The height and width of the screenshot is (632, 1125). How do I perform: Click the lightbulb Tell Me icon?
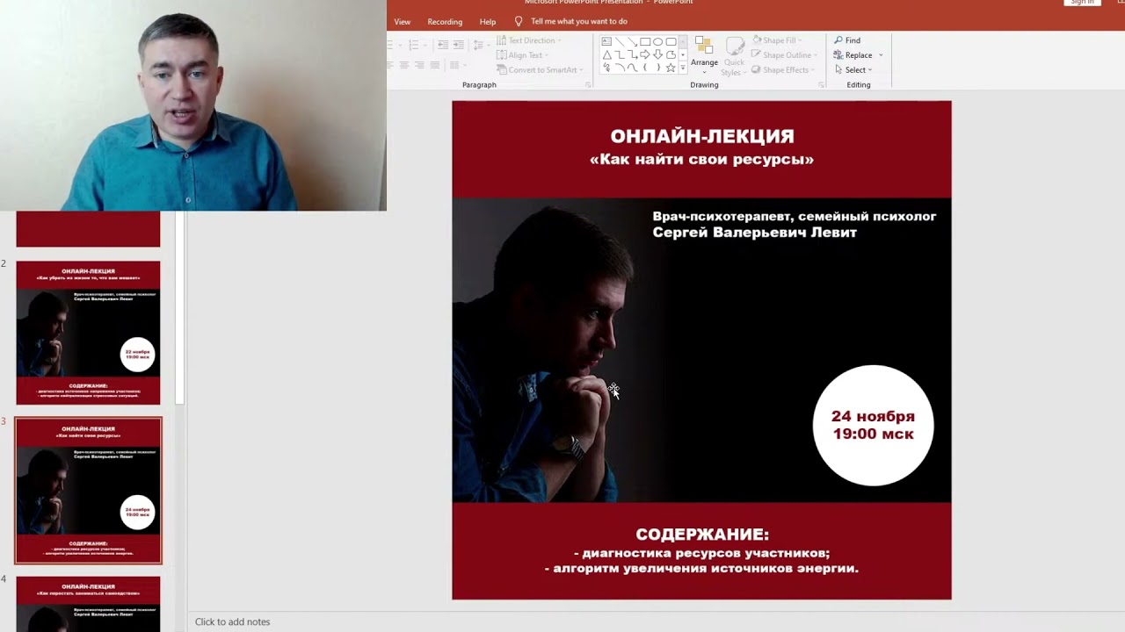(x=519, y=21)
